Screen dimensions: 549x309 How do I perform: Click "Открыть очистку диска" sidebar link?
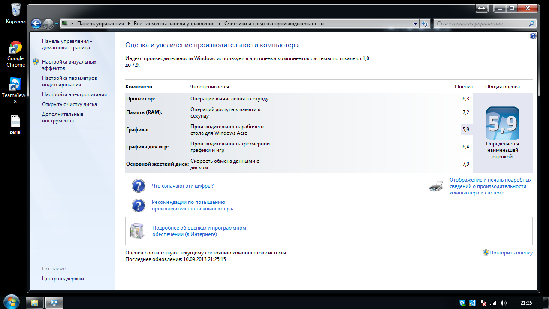69,104
